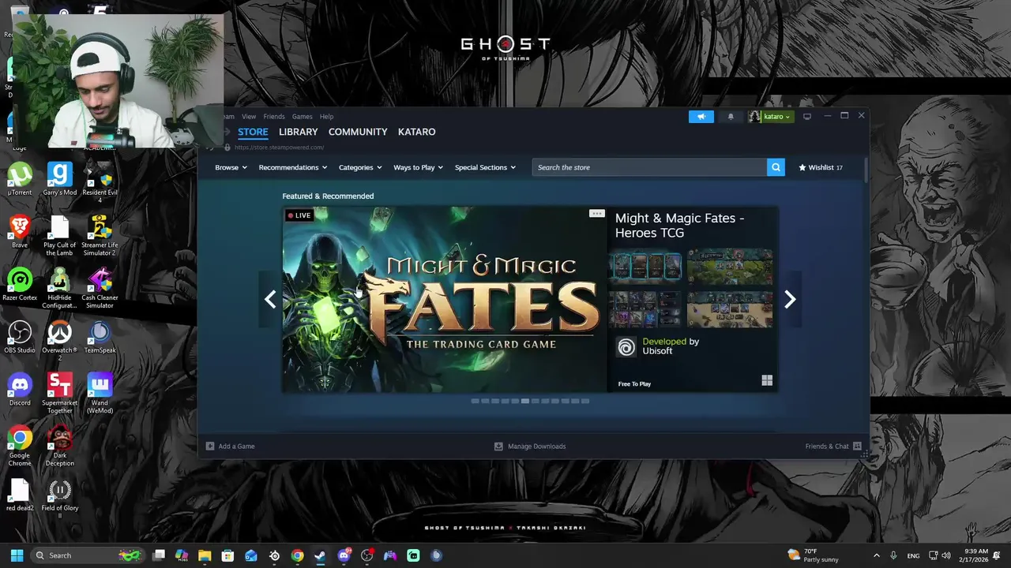The width and height of the screenshot is (1011, 568).
Task: Launch Dark Deception desktop shortcut
Action: [60, 446]
